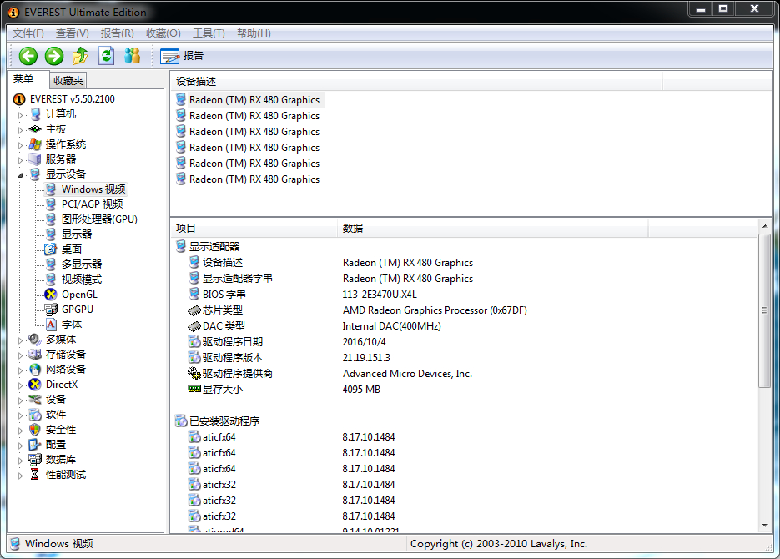Open the 报告(R) menu
The width and height of the screenshot is (780, 559).
tap(117, 33)
